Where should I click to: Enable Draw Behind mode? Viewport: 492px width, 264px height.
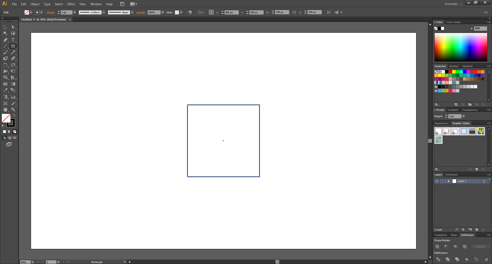click(x=9, y=138)
